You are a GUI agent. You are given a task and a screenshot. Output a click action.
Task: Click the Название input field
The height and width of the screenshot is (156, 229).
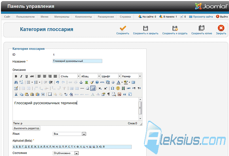(x=78, y=61)
